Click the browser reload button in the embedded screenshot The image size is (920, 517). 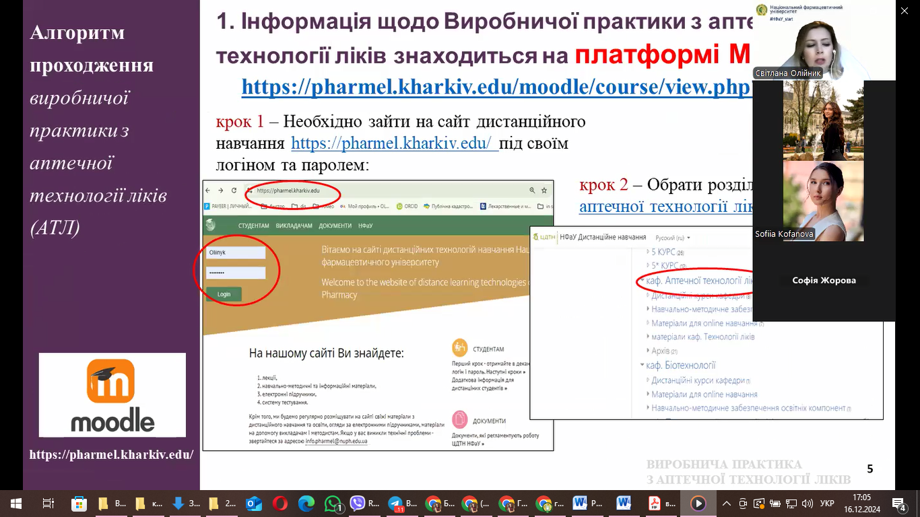[234, 191]
